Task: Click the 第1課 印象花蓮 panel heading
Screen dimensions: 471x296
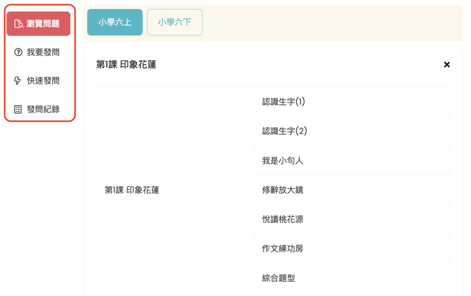Action: (126, 64)
